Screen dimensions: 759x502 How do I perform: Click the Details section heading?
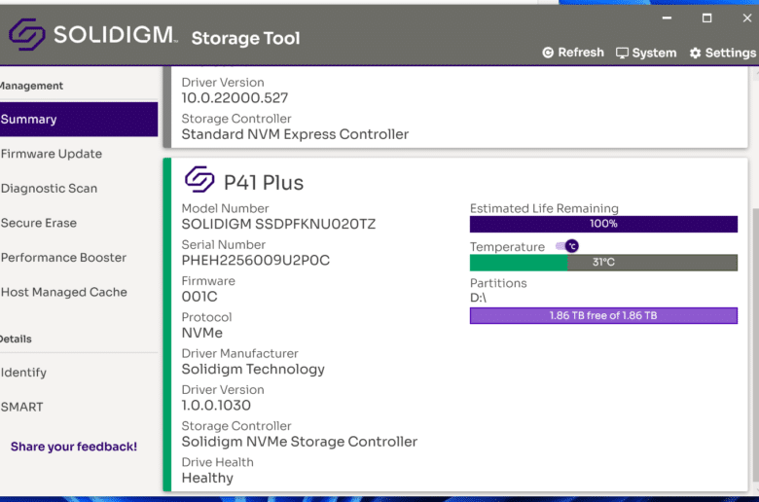(x=16, y=339)
